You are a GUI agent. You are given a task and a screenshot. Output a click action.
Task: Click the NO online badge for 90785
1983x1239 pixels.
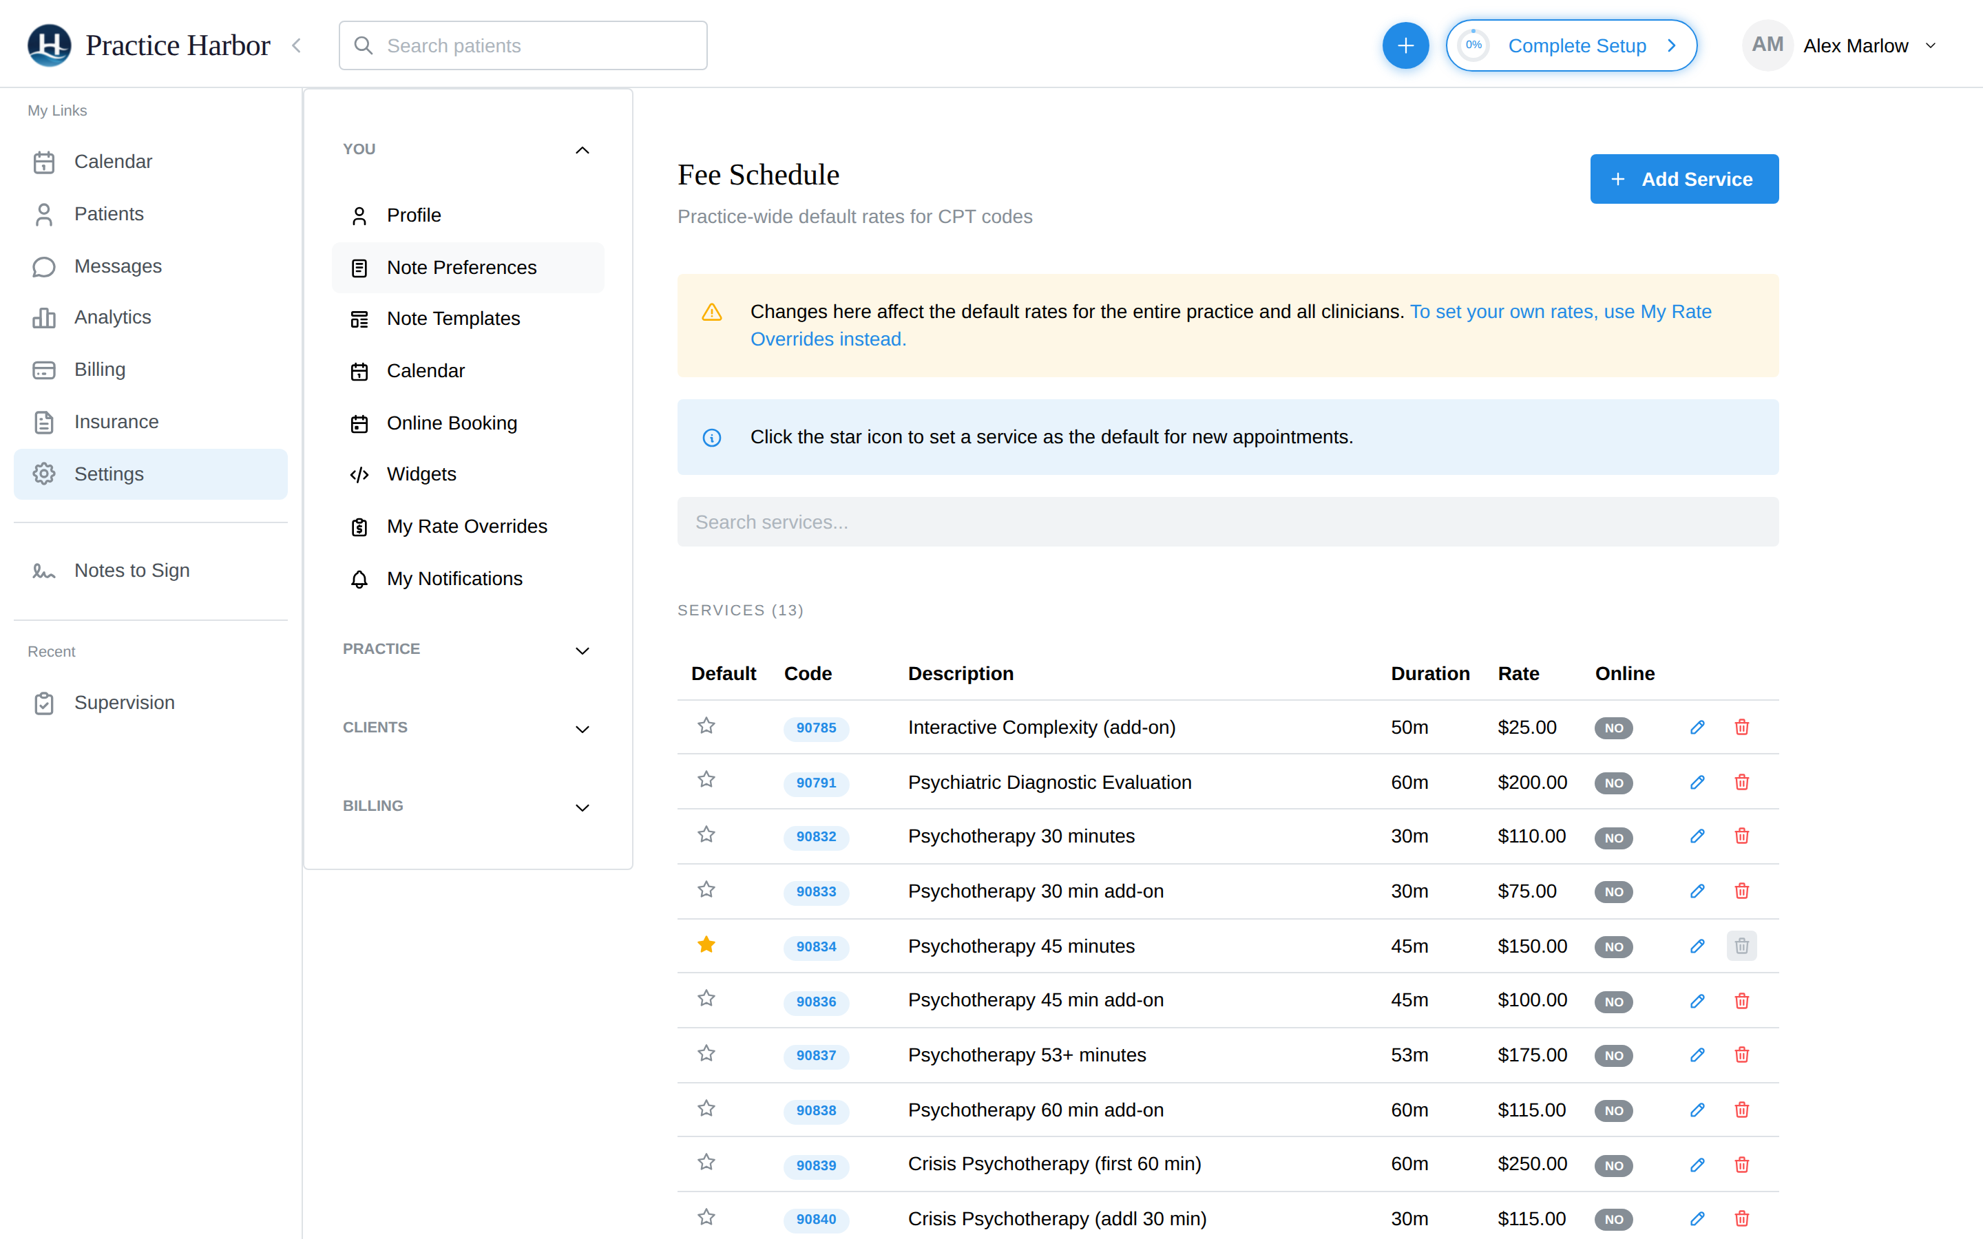click(x=1613, y=728)
